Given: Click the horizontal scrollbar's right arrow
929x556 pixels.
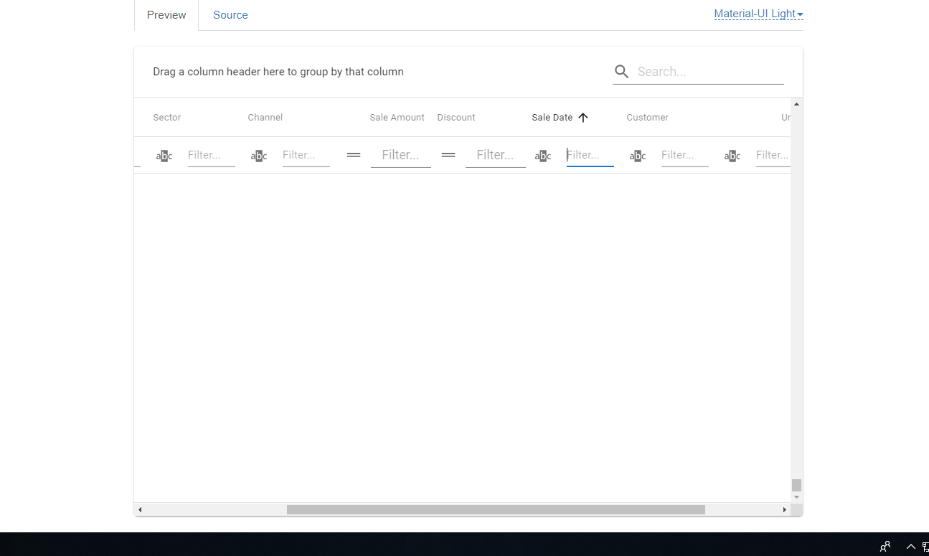Looking at the screenshot, I should (784, 509).
